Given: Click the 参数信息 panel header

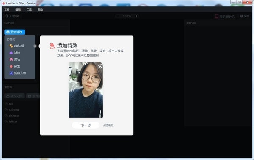Looking at the screenshot, I should pyautogui.click(x=191, y=23).
